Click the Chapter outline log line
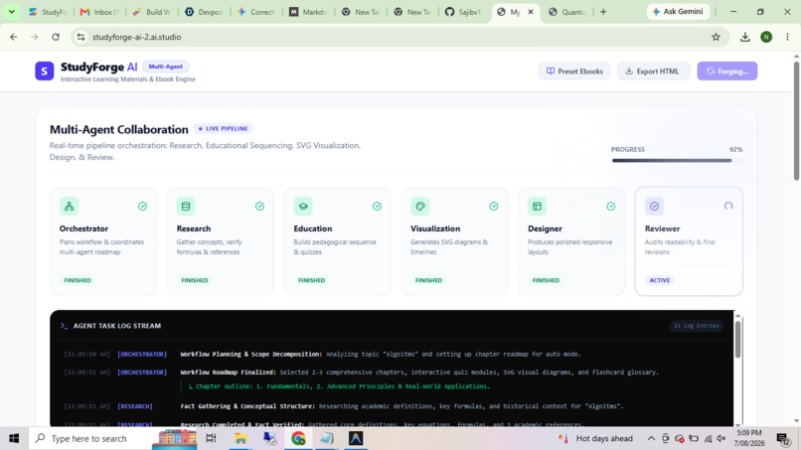Screen dimensions: 801x450 pyautogui.click(x=339, y=386)
